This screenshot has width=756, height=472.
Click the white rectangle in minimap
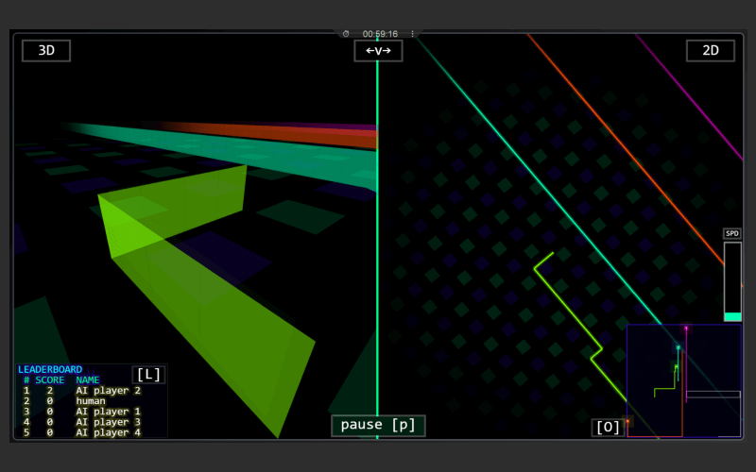pyautogui.click(x=713, y=395)
